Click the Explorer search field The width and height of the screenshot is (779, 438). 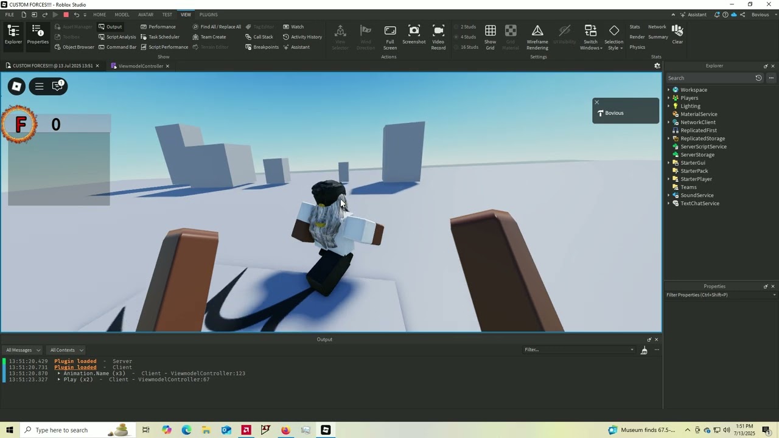click(x=709, y=78)
